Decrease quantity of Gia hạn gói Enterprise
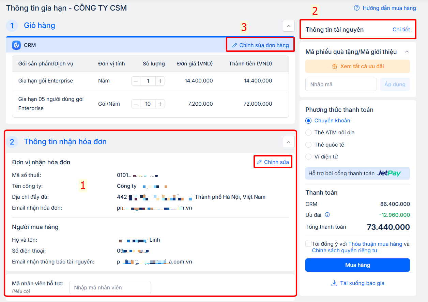Image resolution: width=428 pixels, height=302 pixels. coord(136,81)
